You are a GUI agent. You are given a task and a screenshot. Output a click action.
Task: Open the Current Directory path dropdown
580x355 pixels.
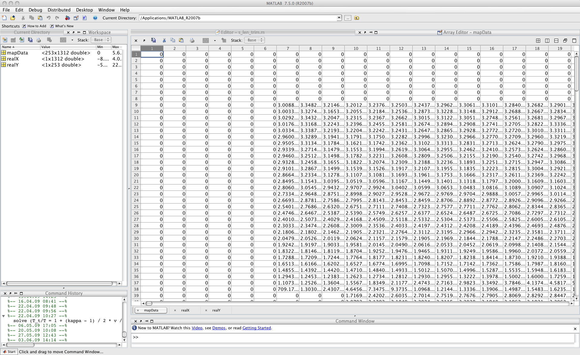(339, 18)
